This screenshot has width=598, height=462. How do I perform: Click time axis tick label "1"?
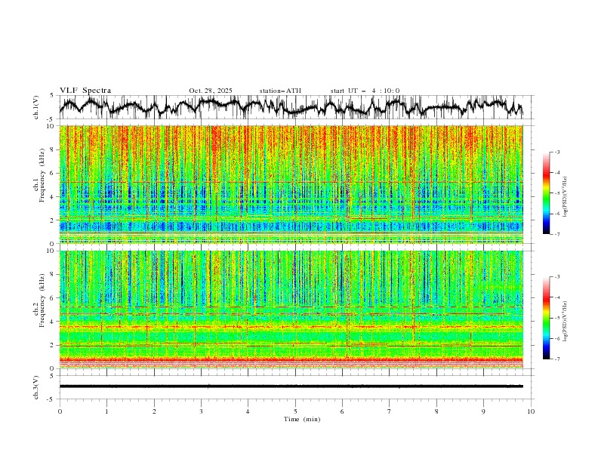coord(106,411)
